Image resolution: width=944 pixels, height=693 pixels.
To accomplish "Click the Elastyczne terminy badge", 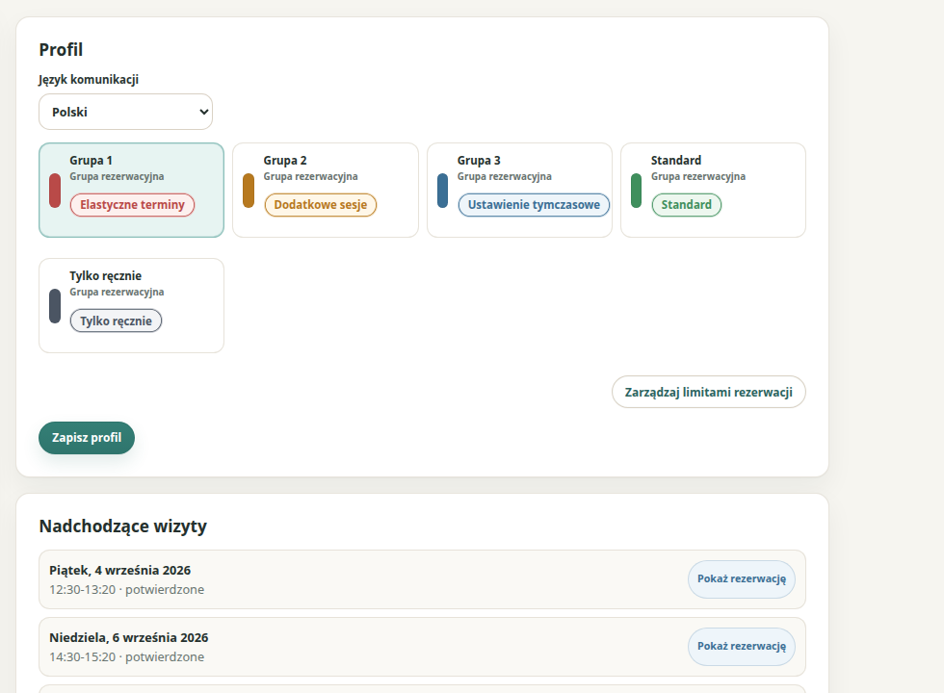I will 133,205.
